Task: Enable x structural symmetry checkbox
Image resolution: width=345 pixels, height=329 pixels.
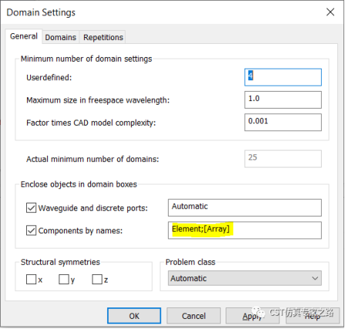Action: pos(31,279)
